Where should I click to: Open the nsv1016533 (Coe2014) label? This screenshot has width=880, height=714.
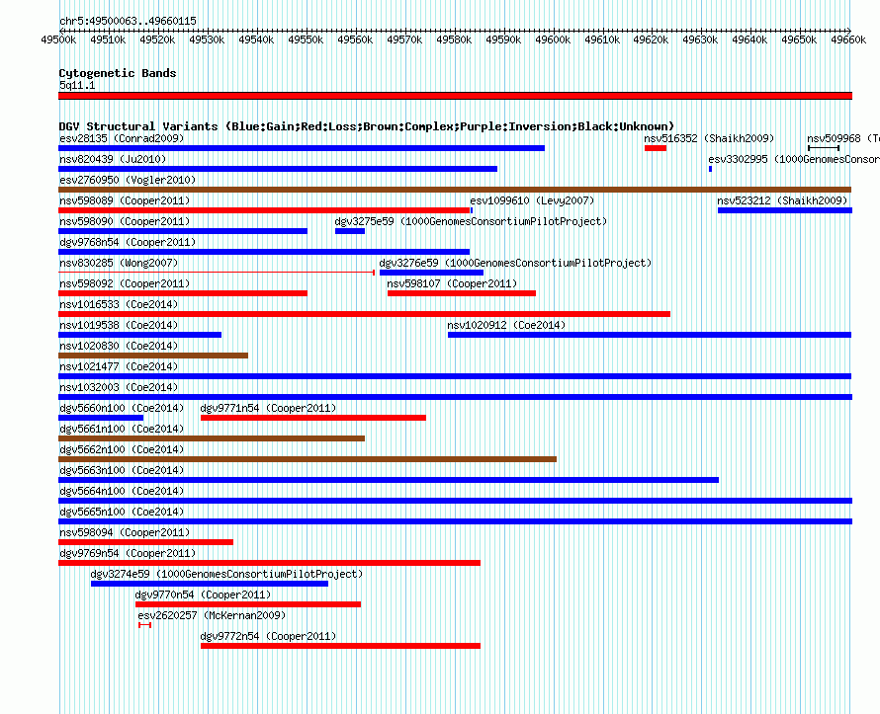coord(119,304)
